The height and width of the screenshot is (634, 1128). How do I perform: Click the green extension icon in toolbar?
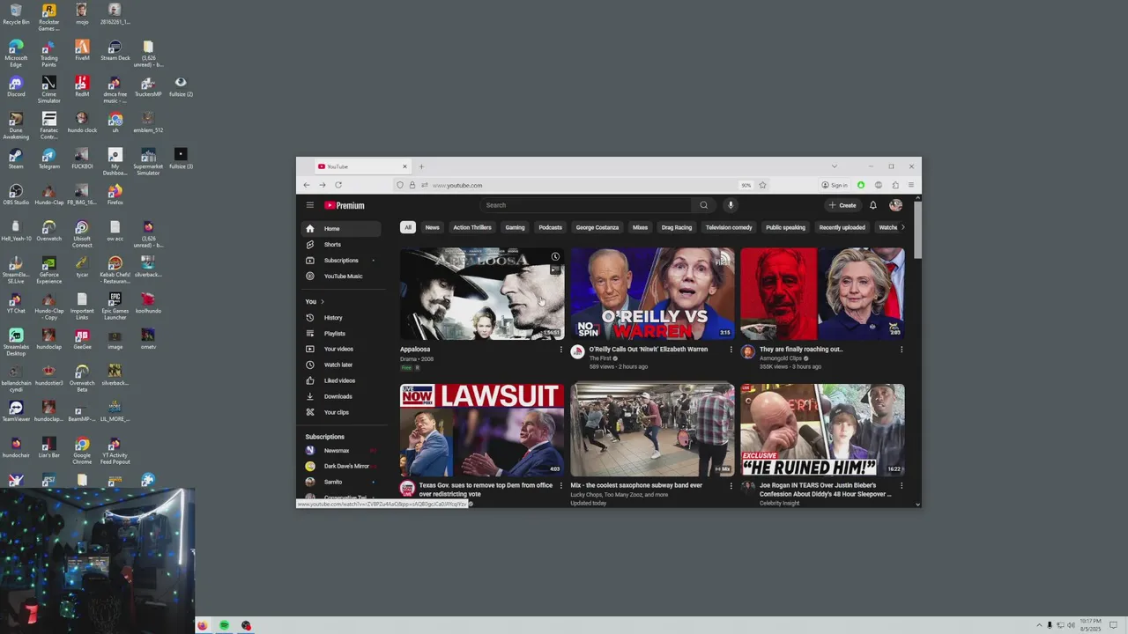pos(861,185)
